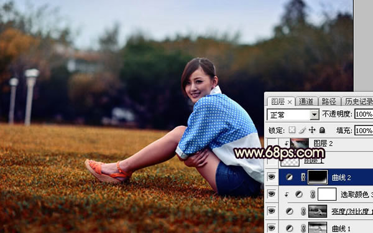Click the lock transparent pixels icon
The height and width of the screenshot is (233, 373).
[292, 130]
